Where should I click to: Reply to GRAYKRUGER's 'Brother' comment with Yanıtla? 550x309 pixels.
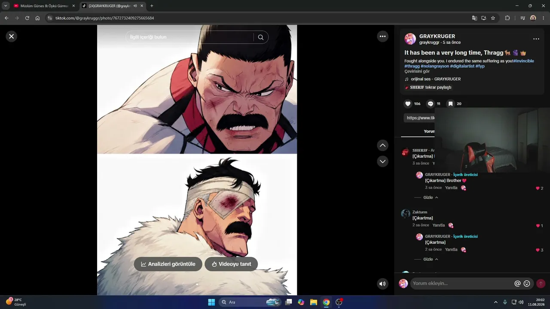click(451, 188)
